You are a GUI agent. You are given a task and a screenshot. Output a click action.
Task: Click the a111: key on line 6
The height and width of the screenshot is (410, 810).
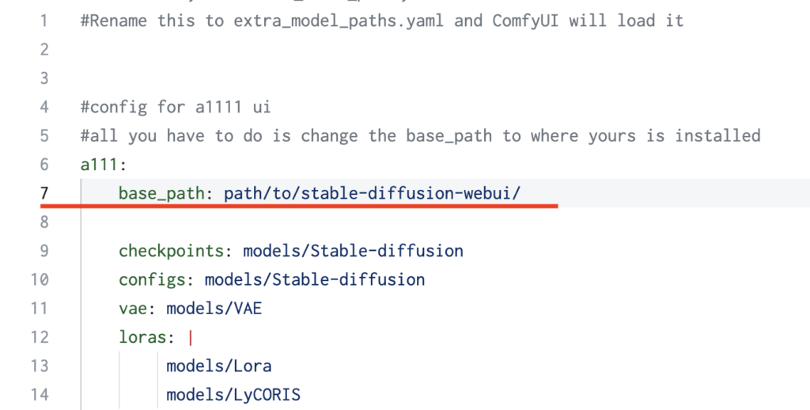(x=104, y=165)
